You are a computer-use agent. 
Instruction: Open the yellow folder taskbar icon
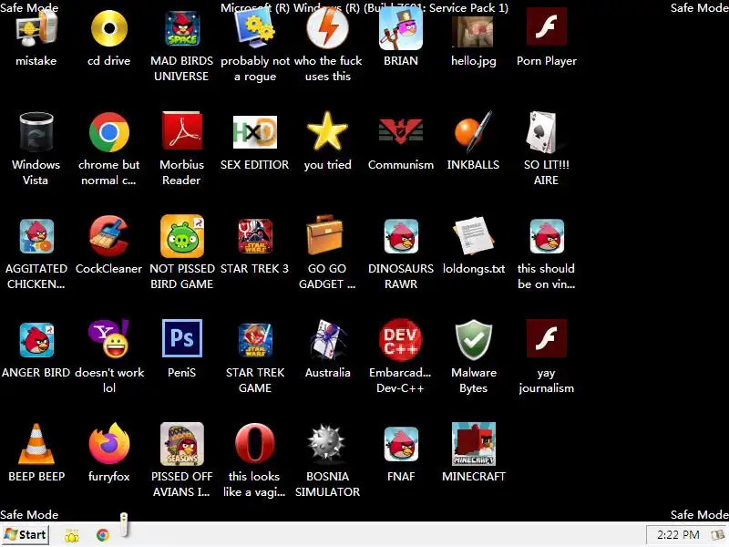point(72,536)
